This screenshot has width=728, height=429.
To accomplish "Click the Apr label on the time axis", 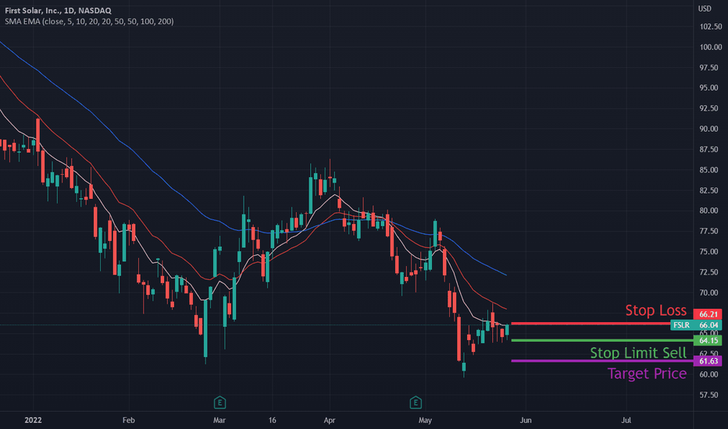I will coord(329,420).
